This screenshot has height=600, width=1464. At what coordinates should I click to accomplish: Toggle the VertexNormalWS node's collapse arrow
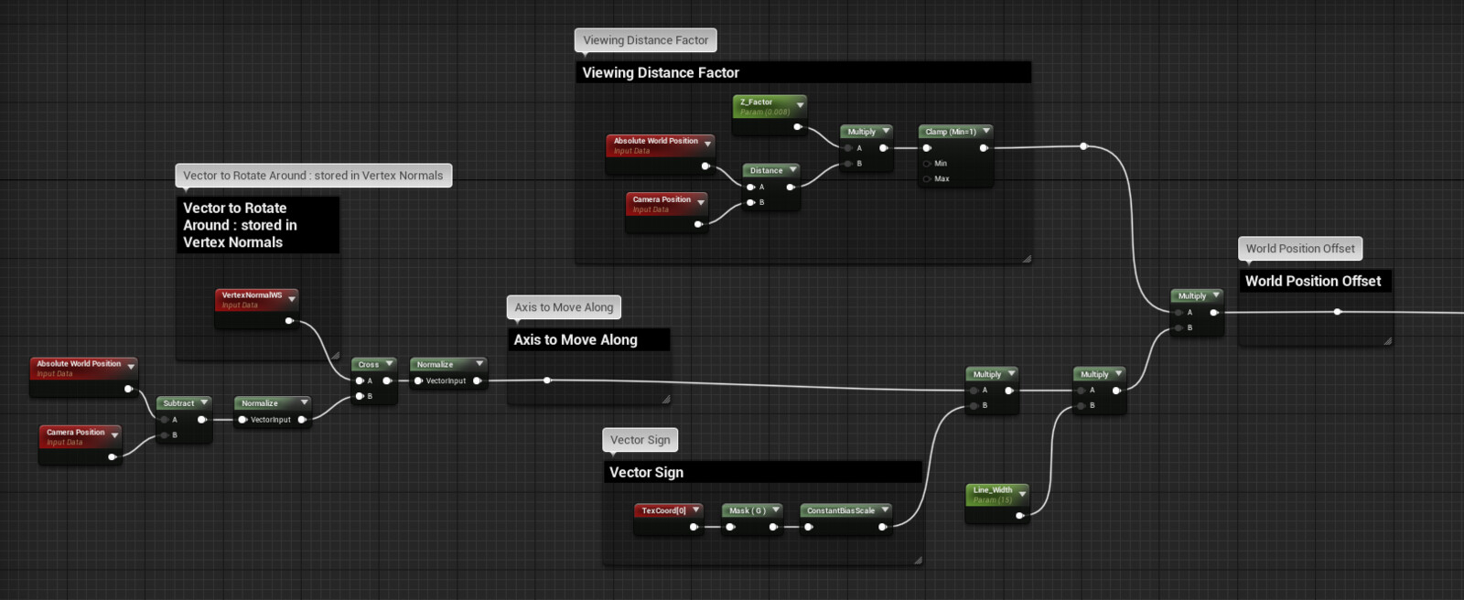(292, 299)
